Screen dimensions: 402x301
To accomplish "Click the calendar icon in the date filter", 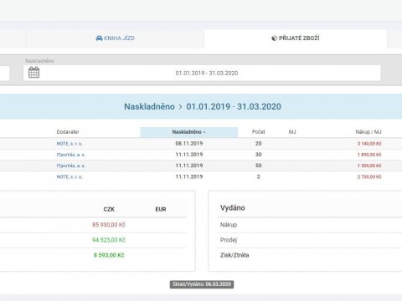I will pos(33,73).
